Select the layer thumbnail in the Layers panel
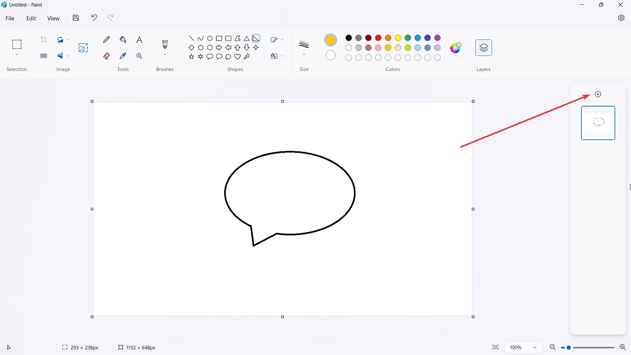Screen dimensions: 631x355 (x=598, y=123)
